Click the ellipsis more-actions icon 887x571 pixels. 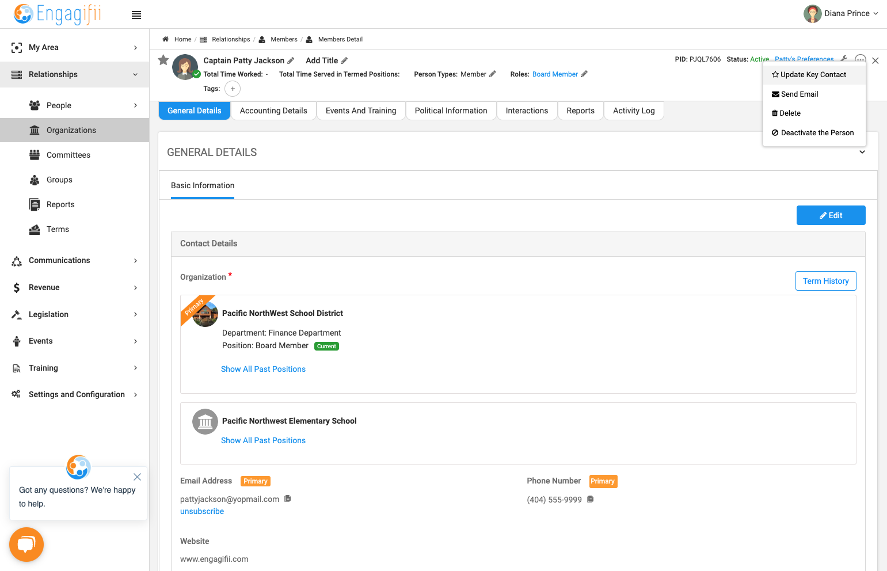tap(861, 59)
